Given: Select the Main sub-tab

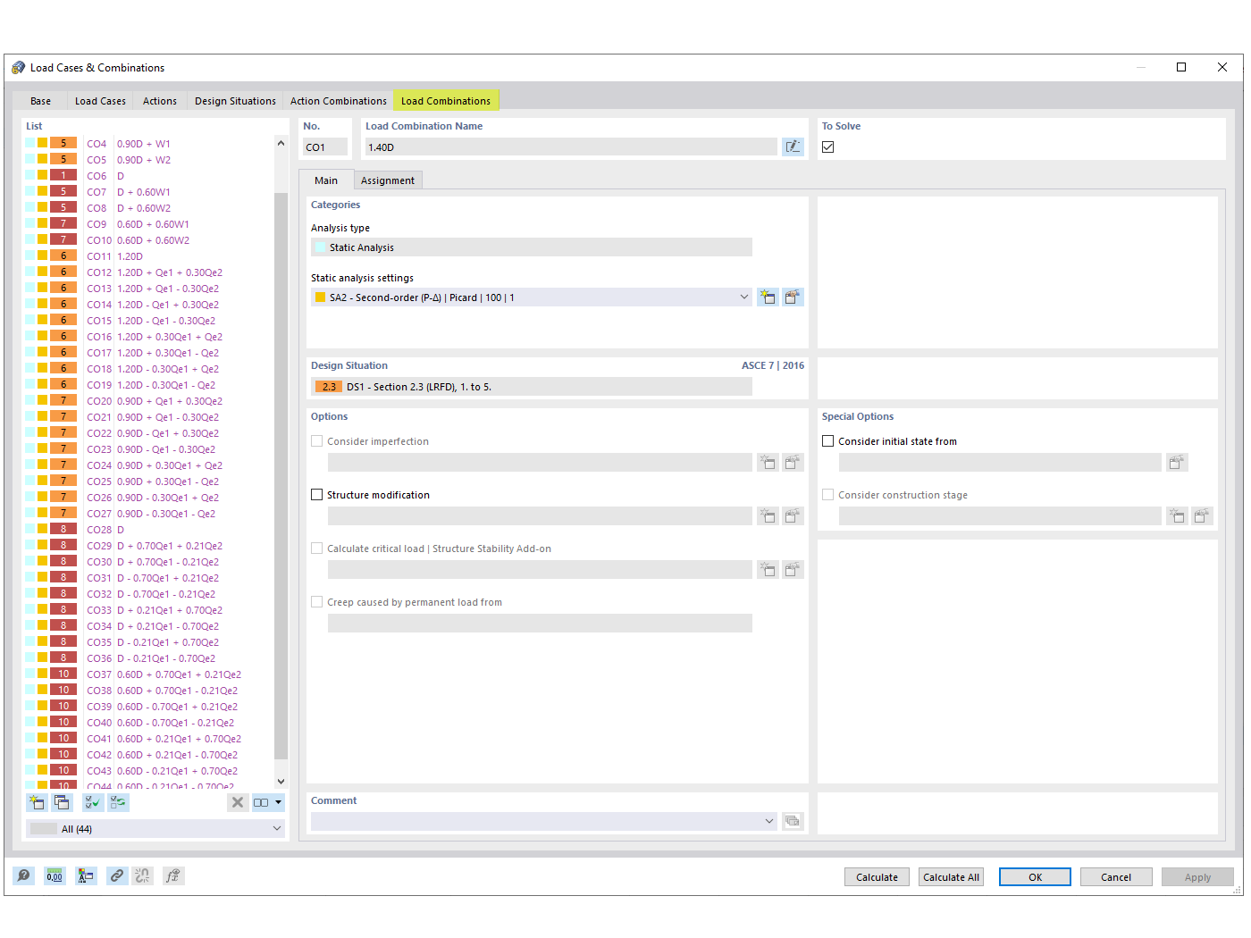Looking at the screenshot, I should click(326, 180).
